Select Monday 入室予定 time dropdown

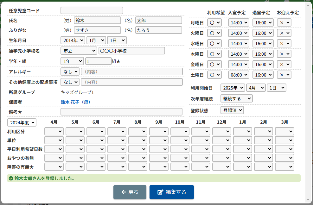pyautogui.click(x=239, y=23)
